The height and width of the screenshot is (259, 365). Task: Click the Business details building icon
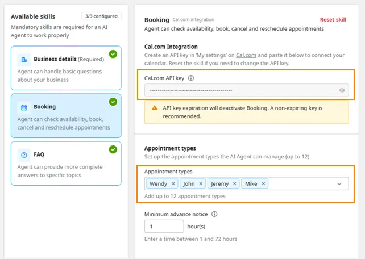pyautogui.click(x=24, y=60)
